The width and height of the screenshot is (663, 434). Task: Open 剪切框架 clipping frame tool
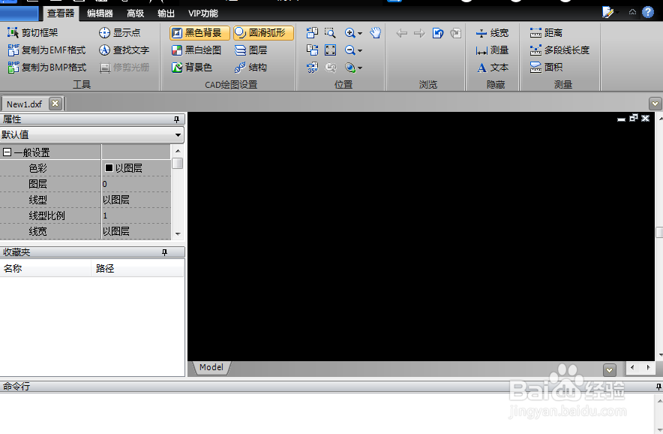pyautogui.click(x=32, y=32)
